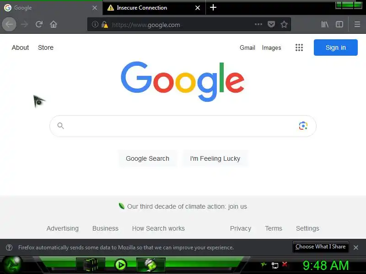
Task: Open How Search works link
Action: coord(158,228)
